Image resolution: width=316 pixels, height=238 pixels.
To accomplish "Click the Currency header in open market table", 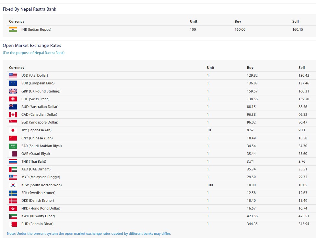I will coord(17,68).
